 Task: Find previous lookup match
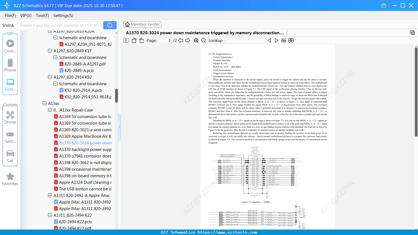tap(269, 41)
